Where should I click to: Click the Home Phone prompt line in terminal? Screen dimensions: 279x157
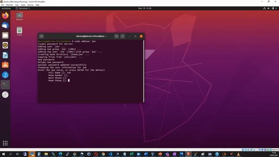(x=59, y=80)
